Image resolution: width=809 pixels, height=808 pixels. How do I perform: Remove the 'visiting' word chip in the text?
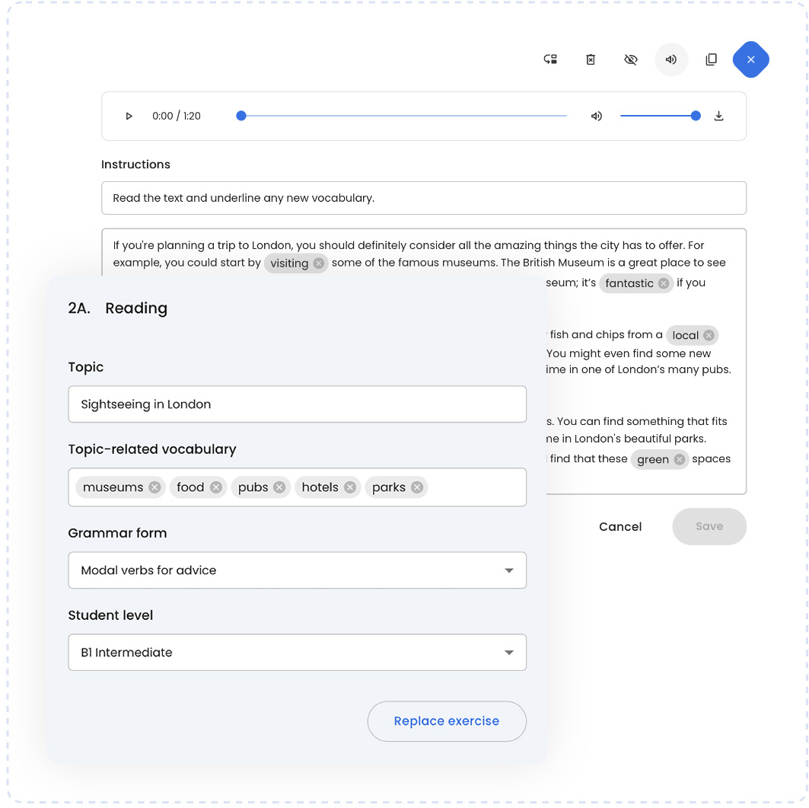(x=317, y=263)
